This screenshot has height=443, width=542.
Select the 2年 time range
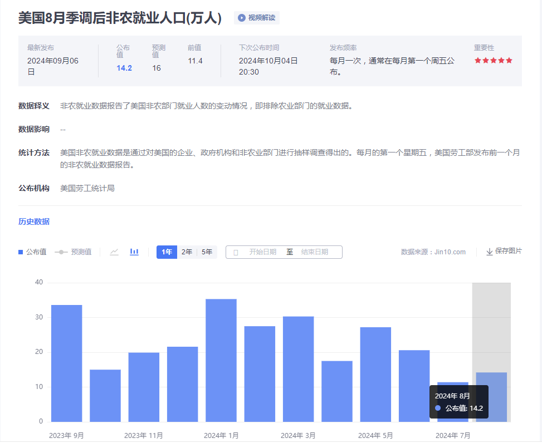tap(187, 252)
